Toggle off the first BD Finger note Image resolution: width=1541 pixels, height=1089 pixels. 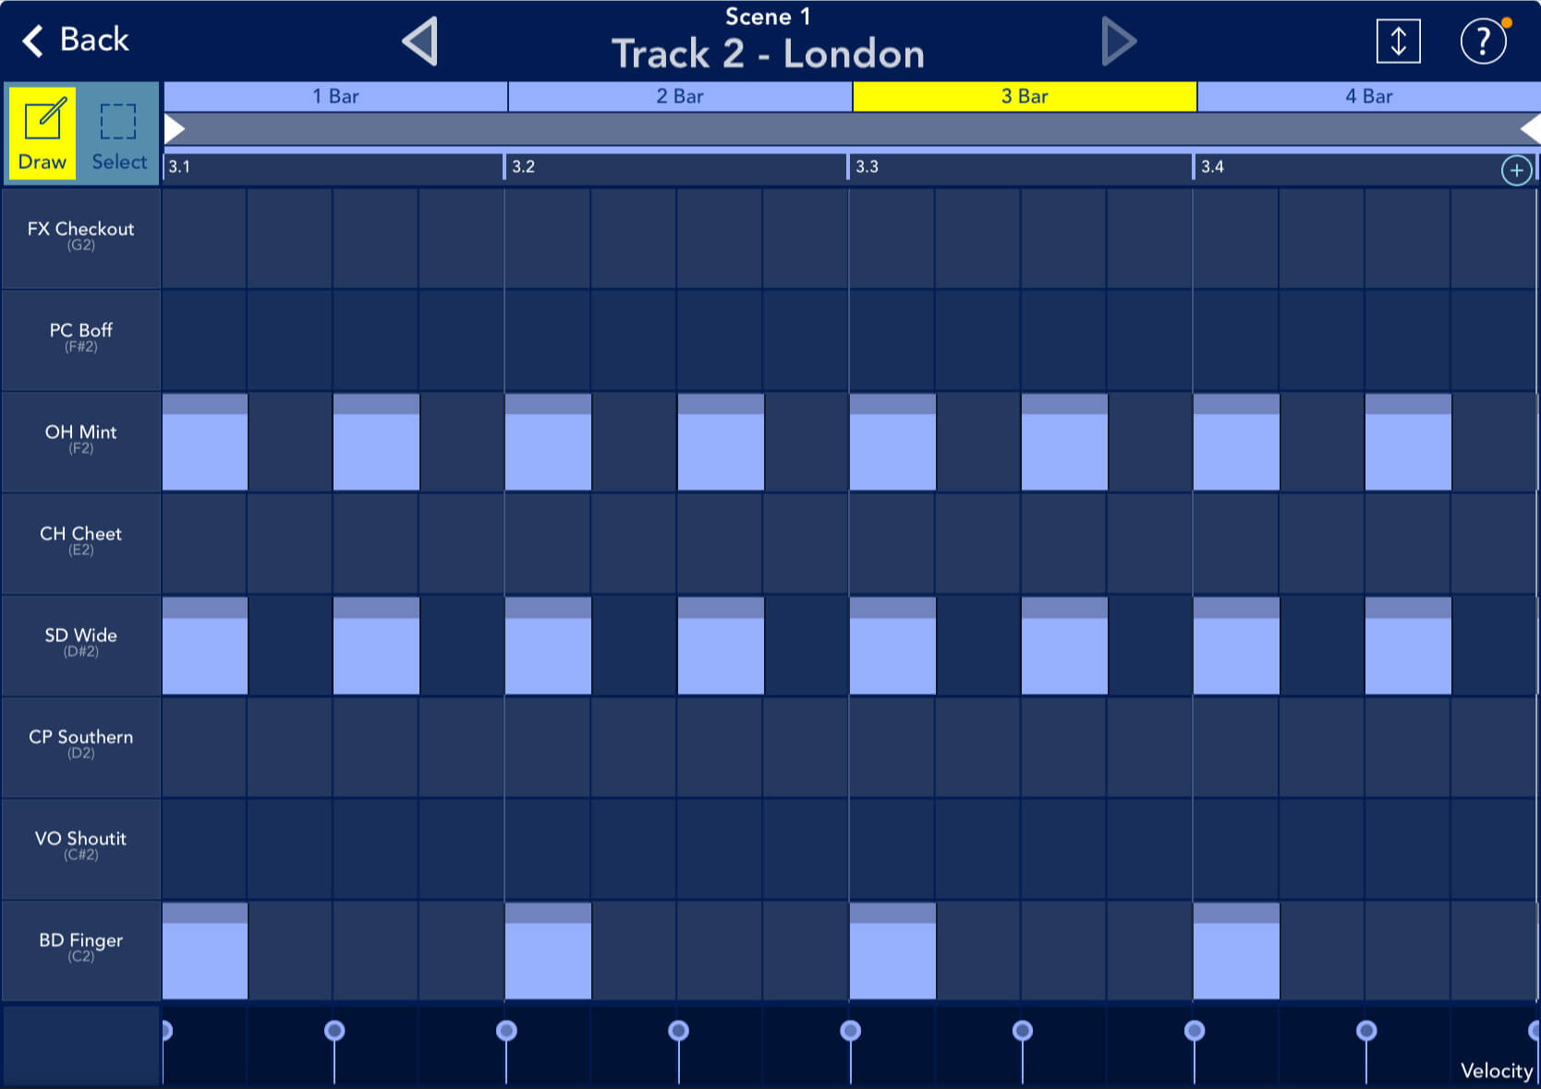tap(204, 951)
